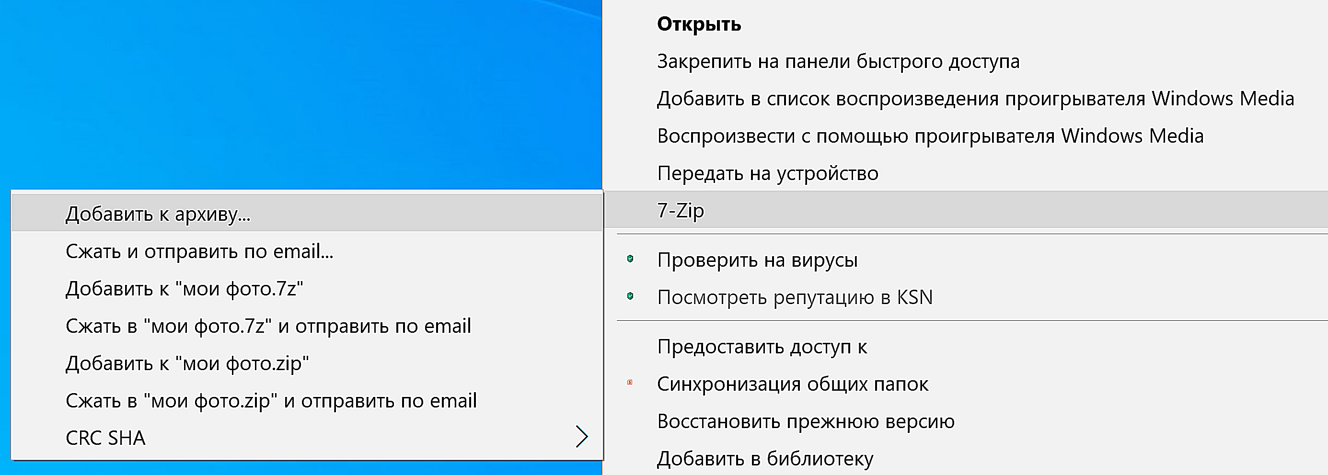
Task: Expand the CRC SHA submenu arrow
Action: (x=581, y=437)
